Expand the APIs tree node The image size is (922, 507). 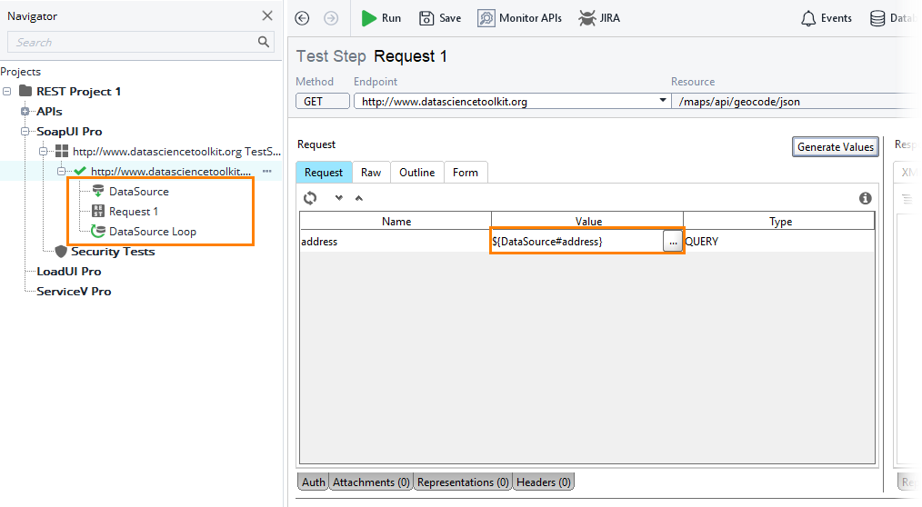coord(25,111)
